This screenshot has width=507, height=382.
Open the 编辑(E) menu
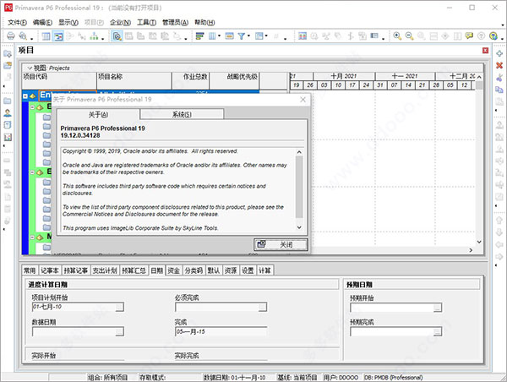[x=42, y=22]
